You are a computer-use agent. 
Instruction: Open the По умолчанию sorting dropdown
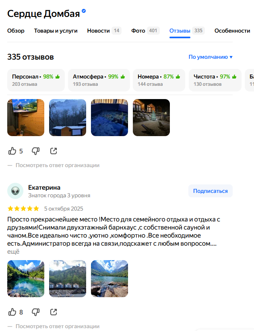pos(211,57)
